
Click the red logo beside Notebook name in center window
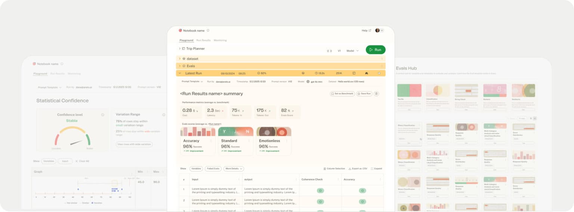[180, 31]
